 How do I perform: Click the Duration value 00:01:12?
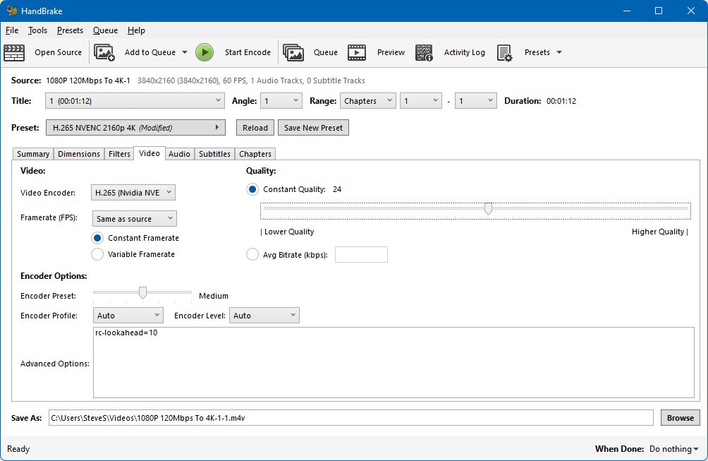click(x=561, y=101)
